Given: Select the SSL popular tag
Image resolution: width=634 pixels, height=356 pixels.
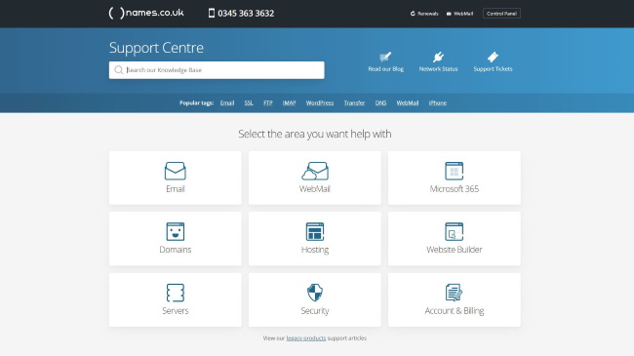Looking at the screenshot, I should click(x=249, y=102).
